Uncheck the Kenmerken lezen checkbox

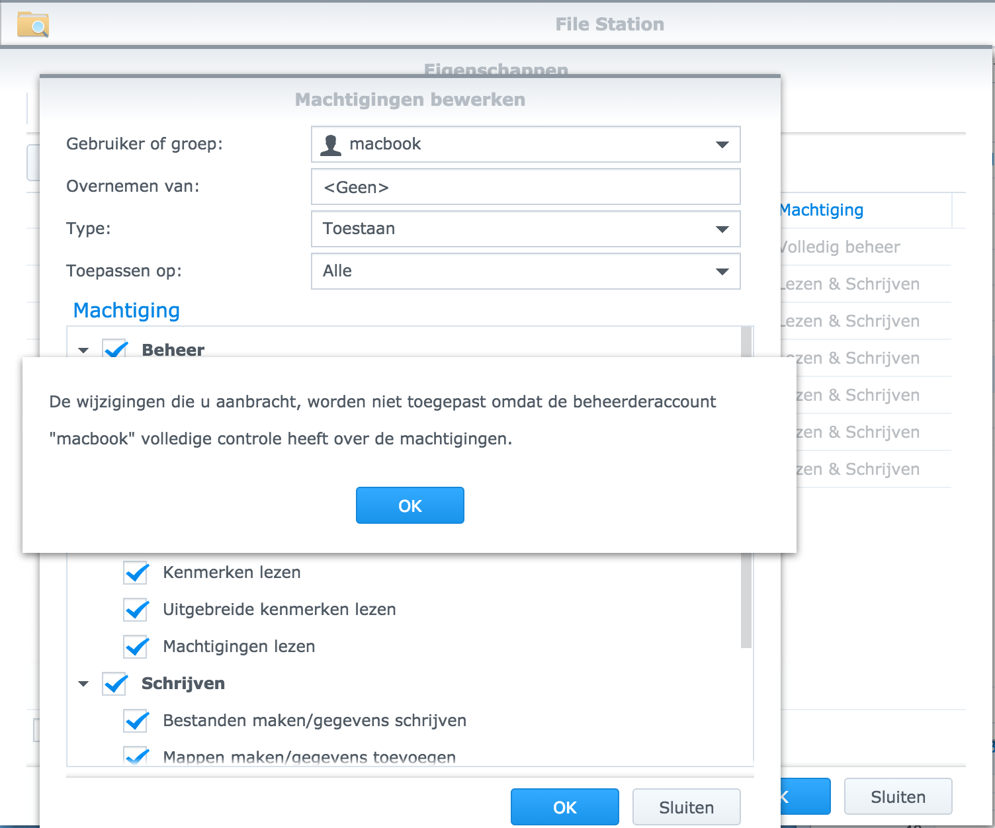tap(136, 572)
